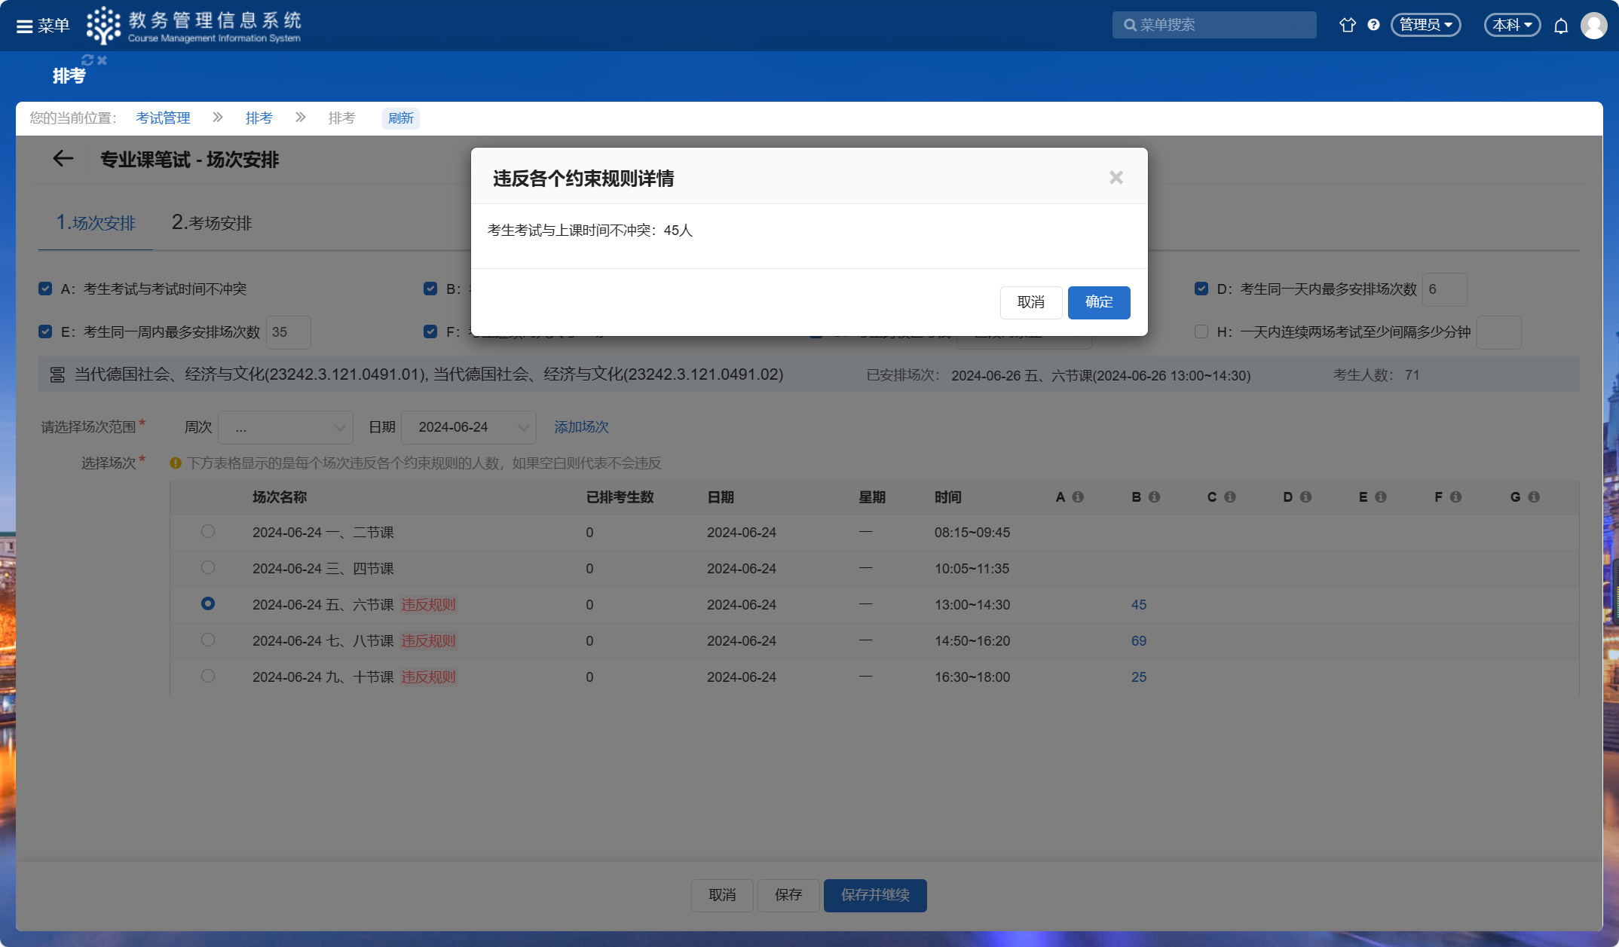Viewport: 1619px width, 947px height.
Task: Click the 添加场次 link
Action: click(581, 427)
